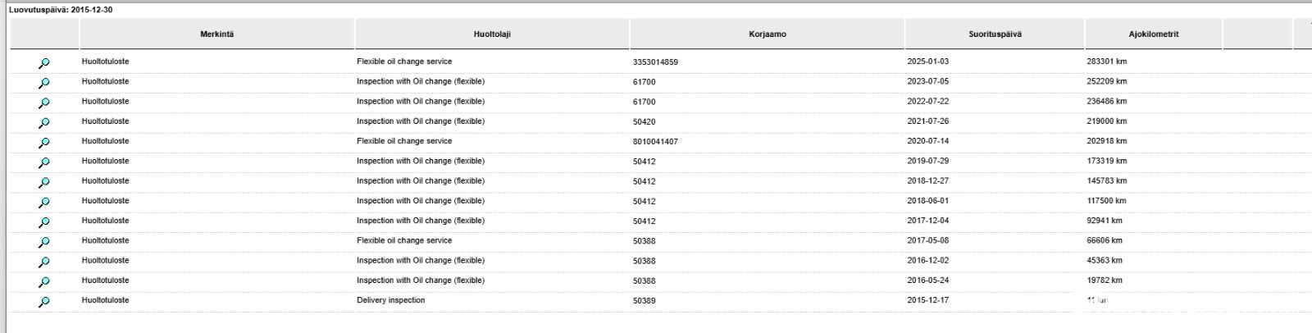The height and width of the screenshot is (333, 1312).
Task: Click workshop number 3353014859 cell
Action: [x=655, y=62]
